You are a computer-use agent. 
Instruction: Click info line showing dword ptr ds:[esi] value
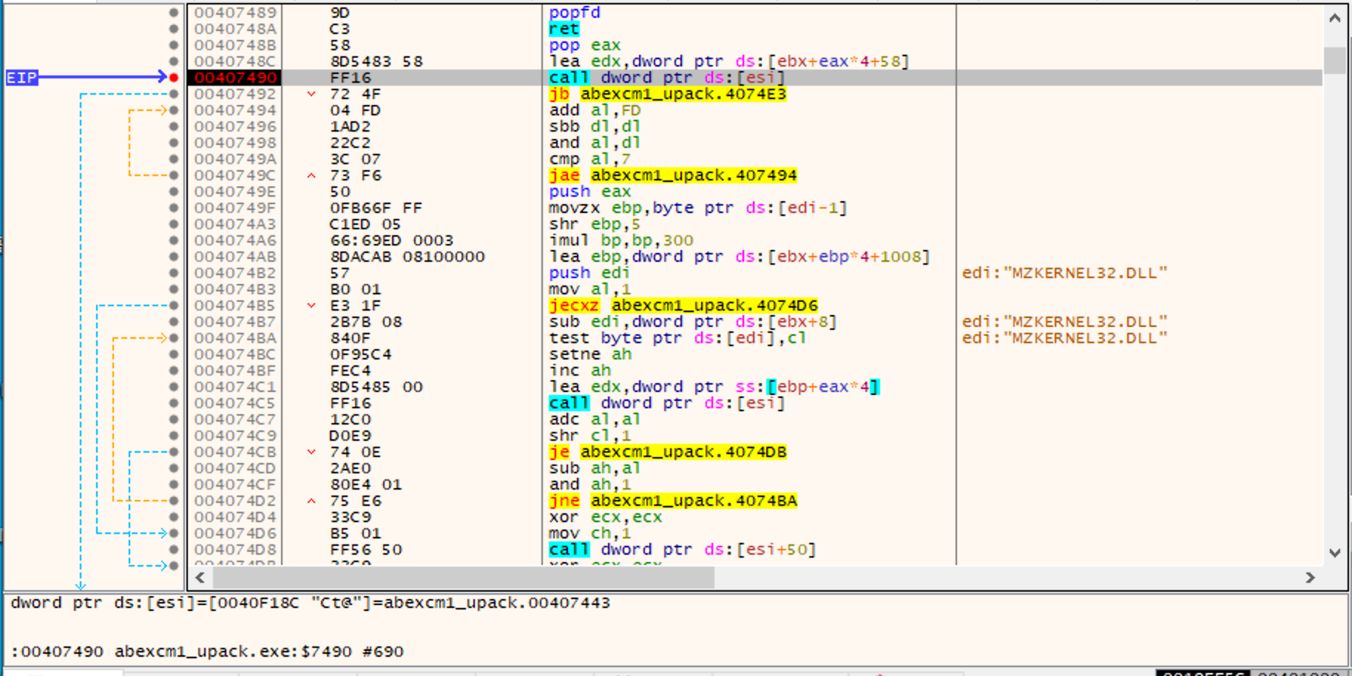tap(310, 603)
